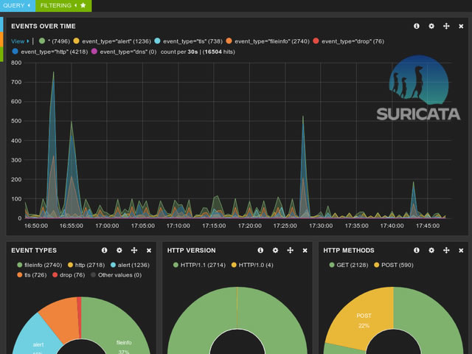Image resolution: width=472 pixels, height=354 pixels.
Task: Click move icon on Events Over Time panel
Action: click(446, 27)
